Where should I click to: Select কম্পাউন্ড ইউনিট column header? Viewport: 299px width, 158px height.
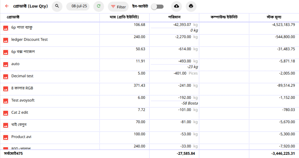point(224,17)
